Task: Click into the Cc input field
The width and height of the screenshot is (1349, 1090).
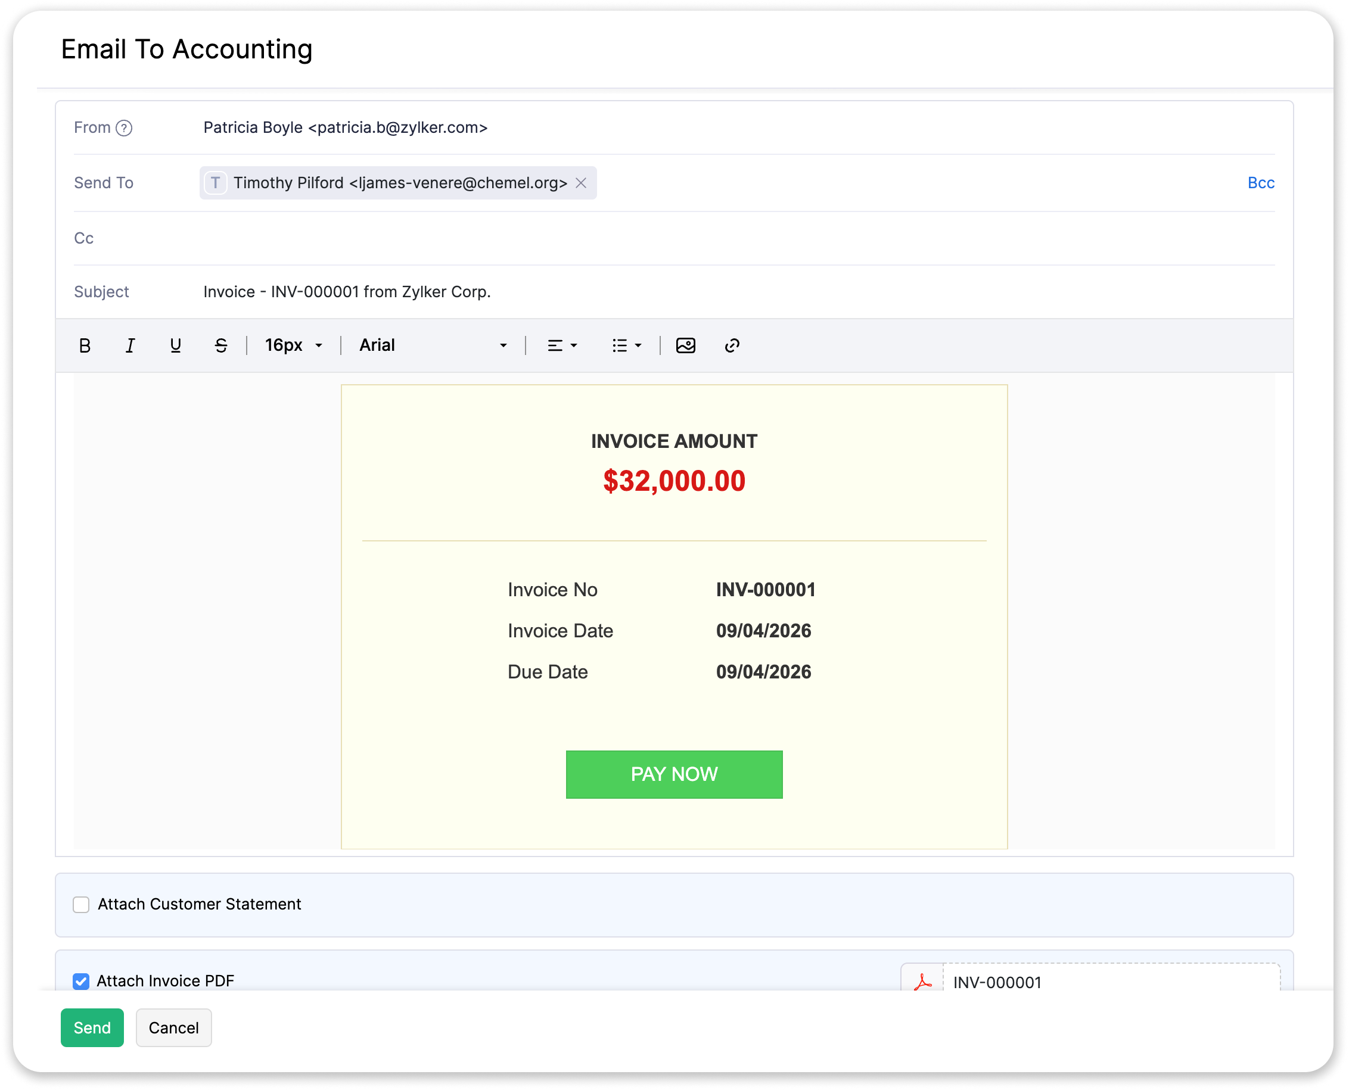Action: [x=691, y=239]
